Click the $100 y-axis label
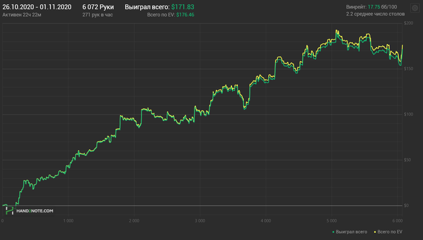 pyautogui.click(x=408, y=114)
